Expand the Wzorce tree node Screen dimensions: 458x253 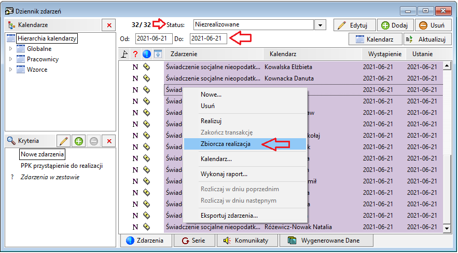[11, 70]
